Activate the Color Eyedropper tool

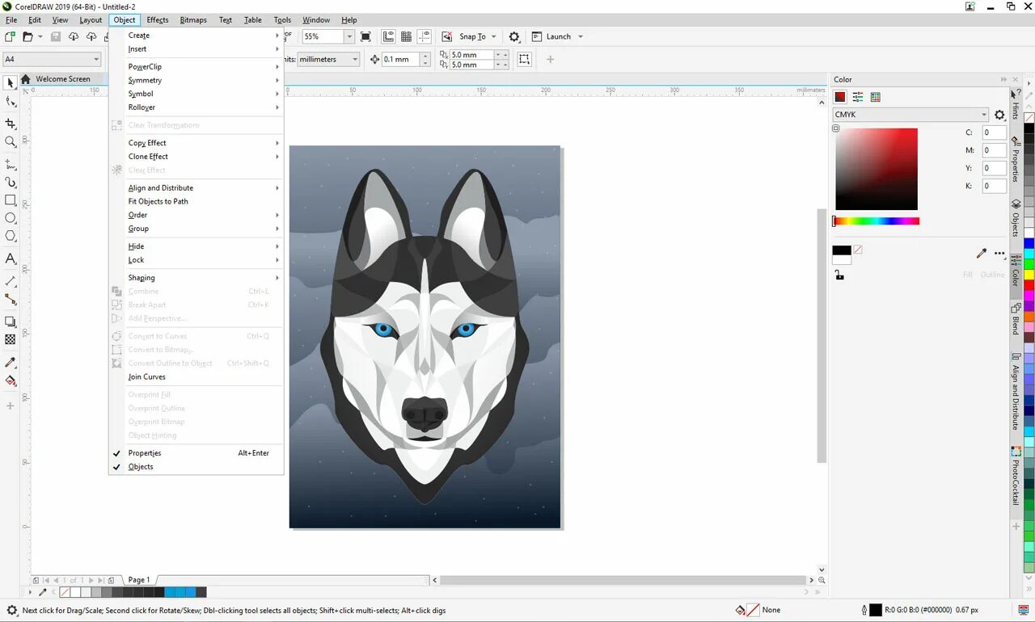point(11,362)
